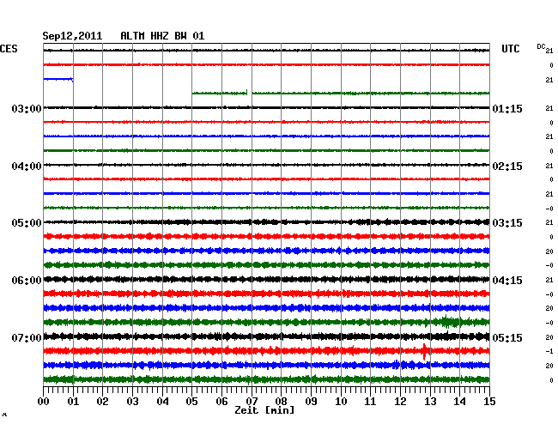Click the '03:15' UTC time label
The width and height of the screenshot is (558, 424).
(507, 223)
